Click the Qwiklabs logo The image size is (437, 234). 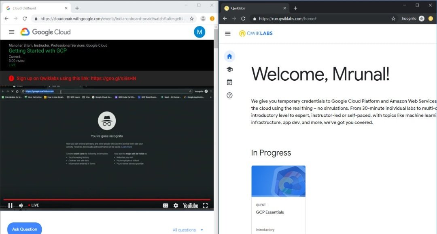256,33
